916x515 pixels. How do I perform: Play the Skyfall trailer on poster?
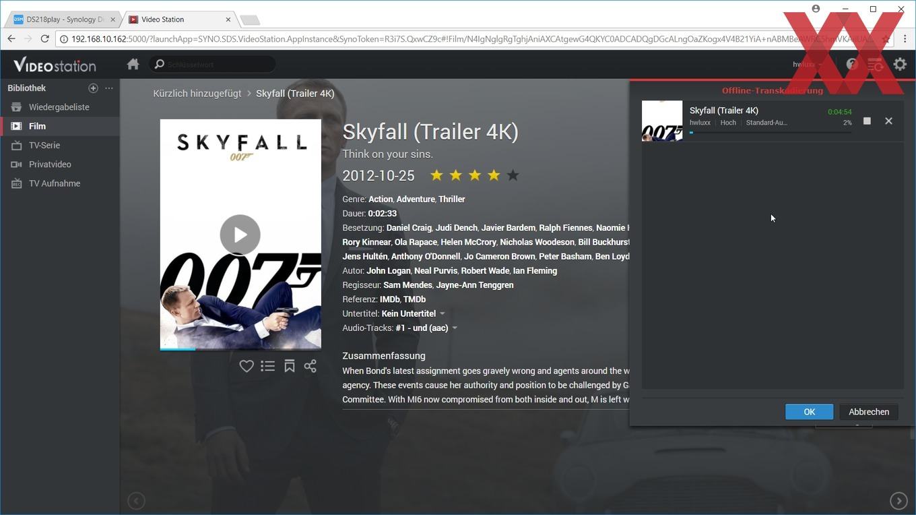(240, 235)
